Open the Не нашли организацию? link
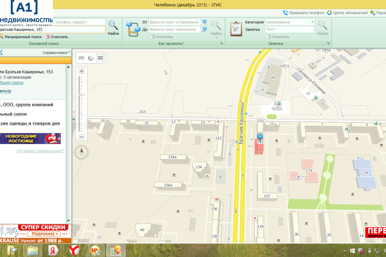386x257 pixels. pos(41,150)
